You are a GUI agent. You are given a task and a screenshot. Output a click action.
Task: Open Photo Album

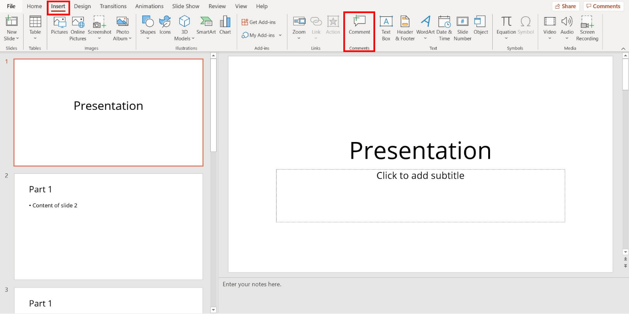tap(122, 21)
